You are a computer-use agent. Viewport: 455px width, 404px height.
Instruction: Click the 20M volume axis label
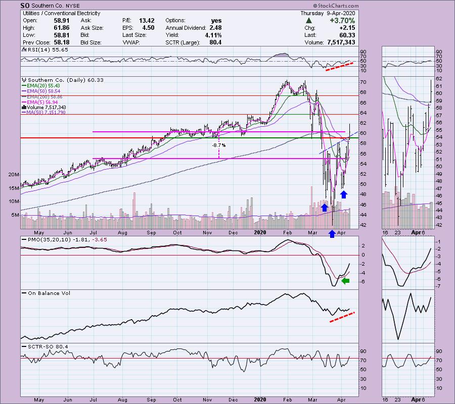point(14,174)
